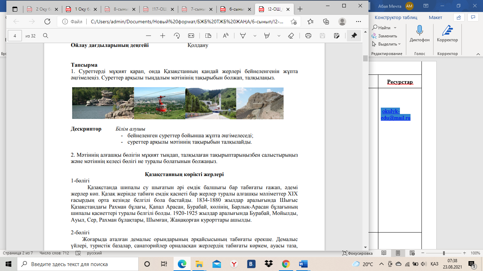Click the Dictaphone microphone icon in Word
483x271 pixels.
[420, 31]
